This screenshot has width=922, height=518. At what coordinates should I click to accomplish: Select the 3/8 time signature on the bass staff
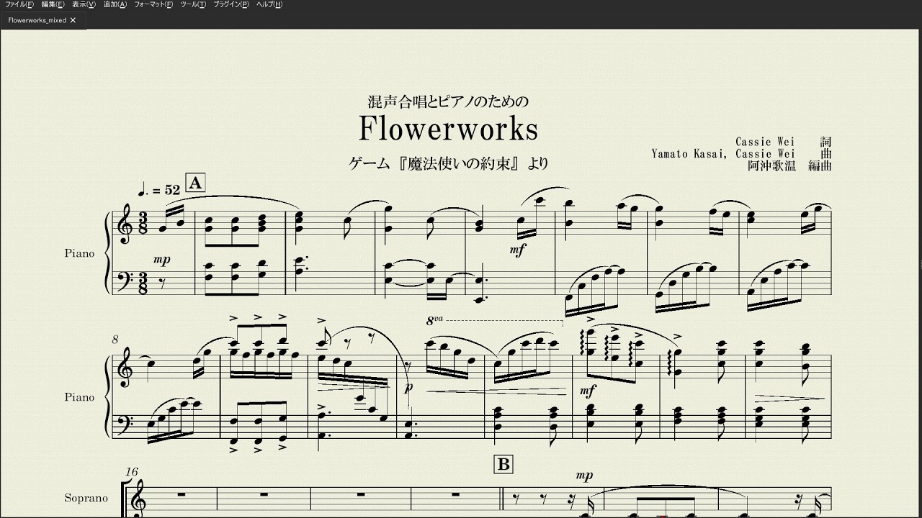click(143, 283)
